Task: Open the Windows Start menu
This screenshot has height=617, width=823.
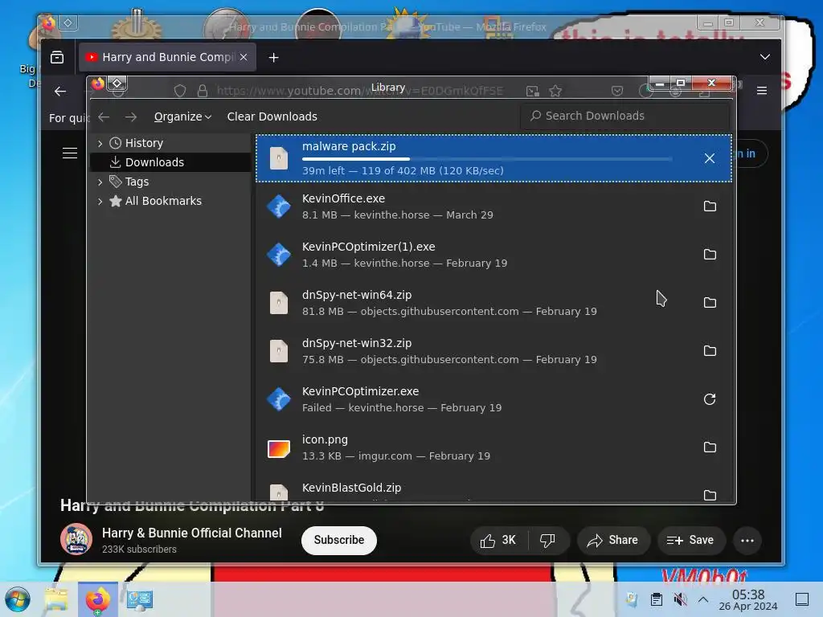Action: click(18, 599)
